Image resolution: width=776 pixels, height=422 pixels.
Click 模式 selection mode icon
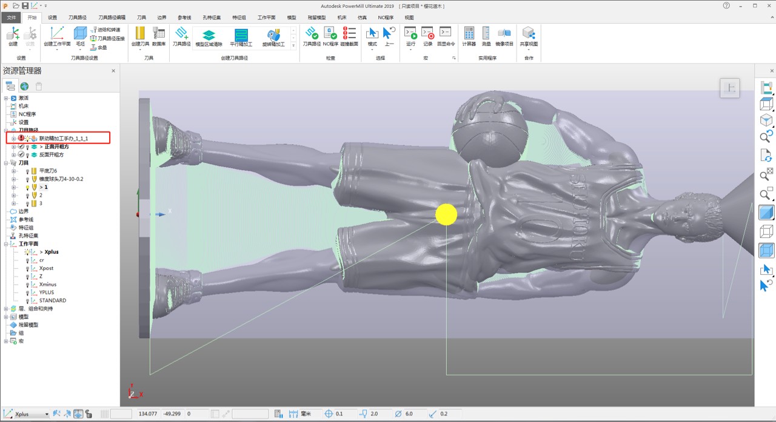click(x=372, y=34)
